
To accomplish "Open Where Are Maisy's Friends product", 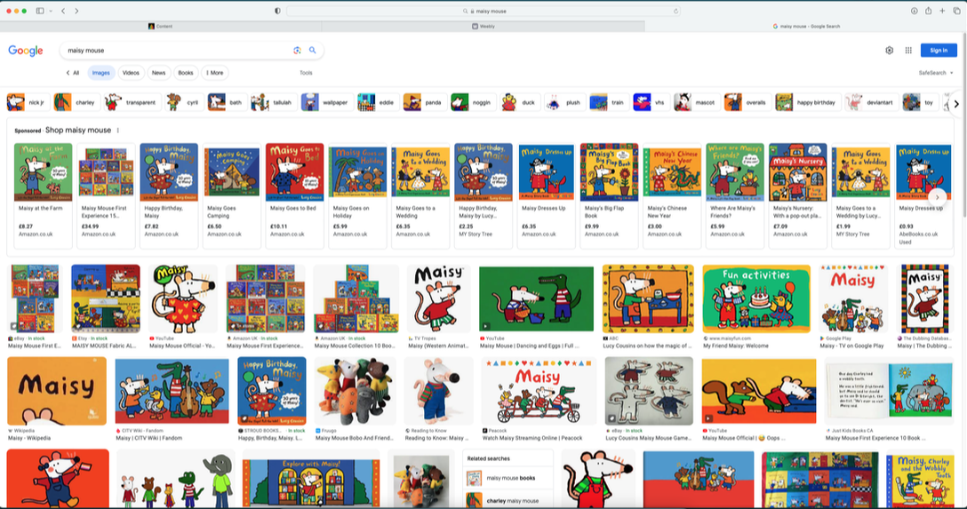I will 735,195.
